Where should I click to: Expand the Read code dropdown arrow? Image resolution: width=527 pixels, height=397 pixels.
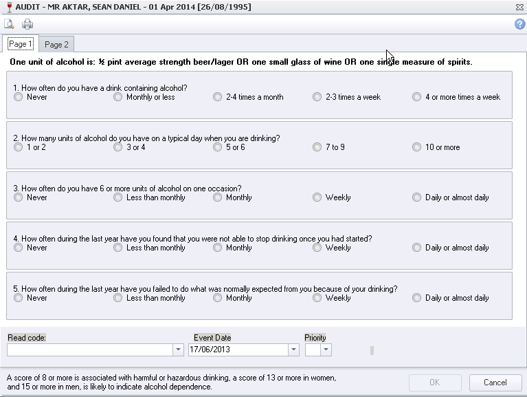point(179,350)
